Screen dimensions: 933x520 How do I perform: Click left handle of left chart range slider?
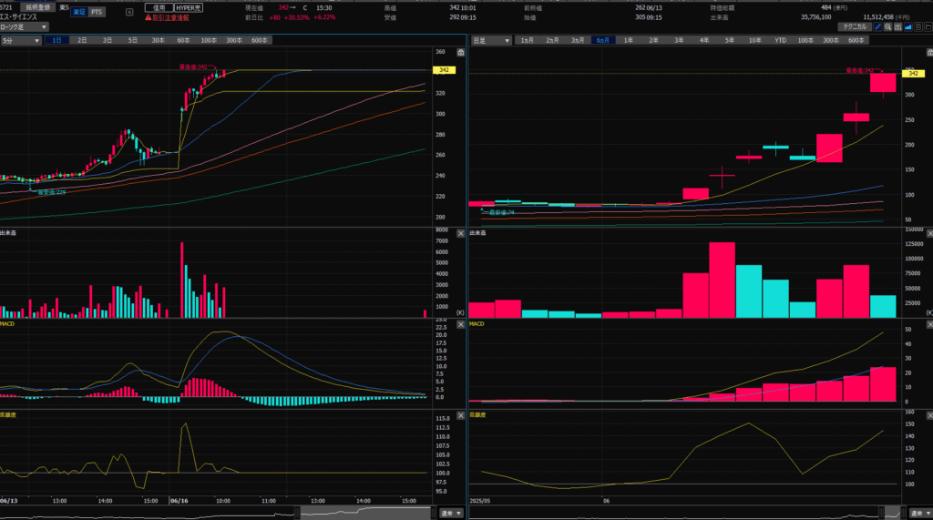click(x=297, y=513)
